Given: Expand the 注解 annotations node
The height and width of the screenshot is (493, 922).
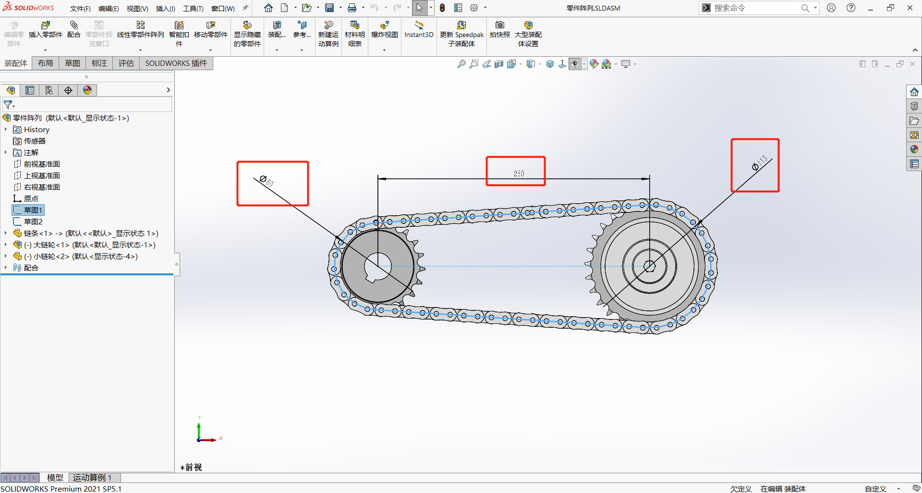Looking at the screenshot, I should pyautogui.click(x=6, y=153).
